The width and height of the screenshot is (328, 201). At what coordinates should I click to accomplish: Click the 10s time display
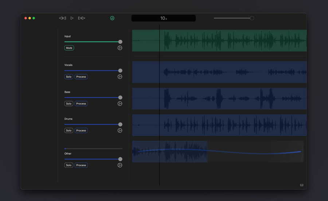(164, 18)
